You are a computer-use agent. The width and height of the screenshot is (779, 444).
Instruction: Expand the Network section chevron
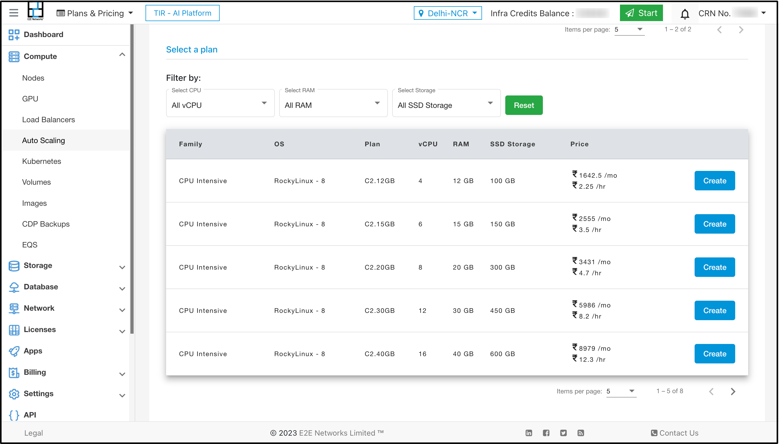coord(122,310)
